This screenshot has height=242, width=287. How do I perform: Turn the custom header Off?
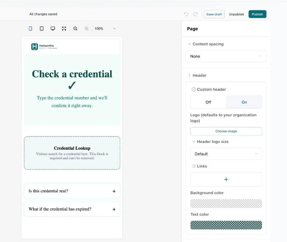[208, 102]
